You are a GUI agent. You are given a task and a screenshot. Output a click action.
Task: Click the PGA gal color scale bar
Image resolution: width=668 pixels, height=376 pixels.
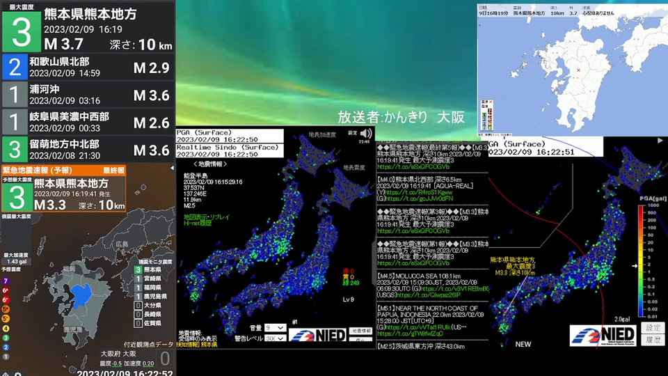tap(641, 261)
